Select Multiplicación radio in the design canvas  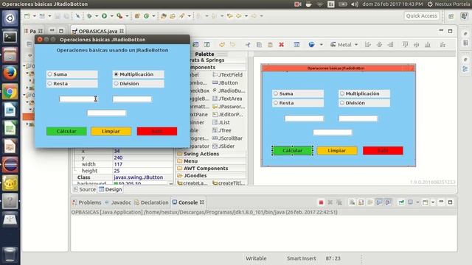coord(364,93)
